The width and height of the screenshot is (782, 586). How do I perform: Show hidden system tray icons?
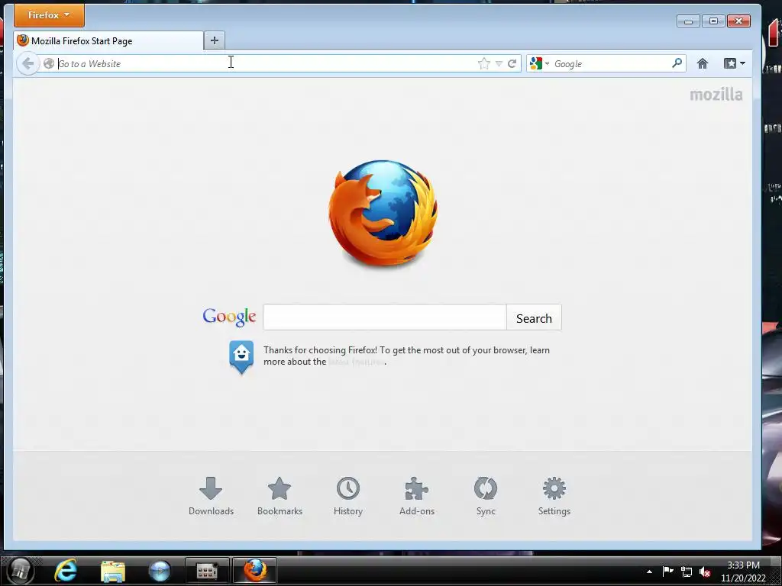(649, 572)
